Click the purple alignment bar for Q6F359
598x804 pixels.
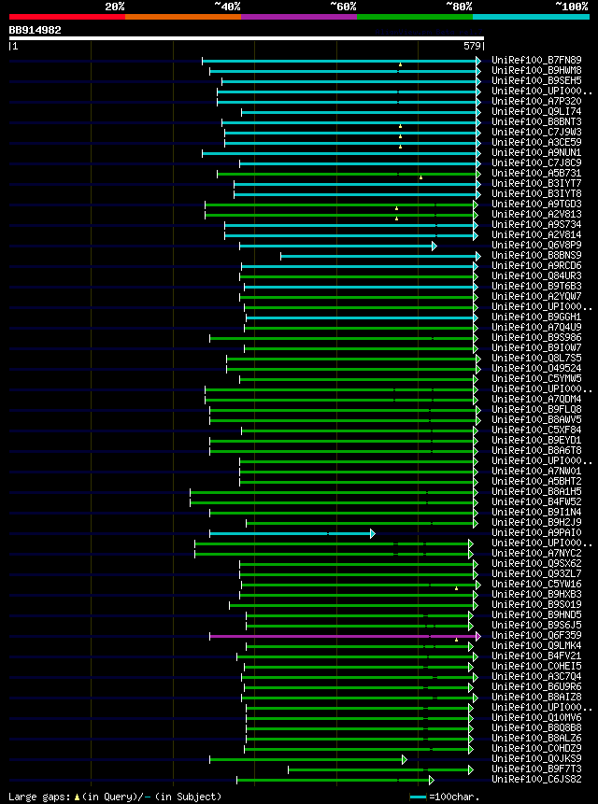coord(345,636)
